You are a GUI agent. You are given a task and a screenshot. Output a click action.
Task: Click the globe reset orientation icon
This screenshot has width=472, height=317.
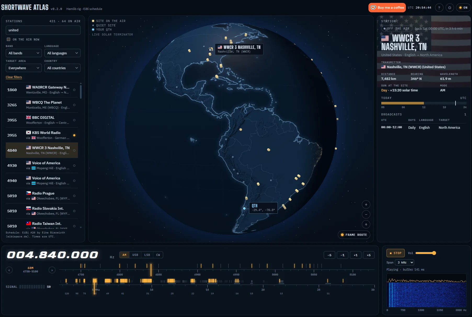coord(366,224)
